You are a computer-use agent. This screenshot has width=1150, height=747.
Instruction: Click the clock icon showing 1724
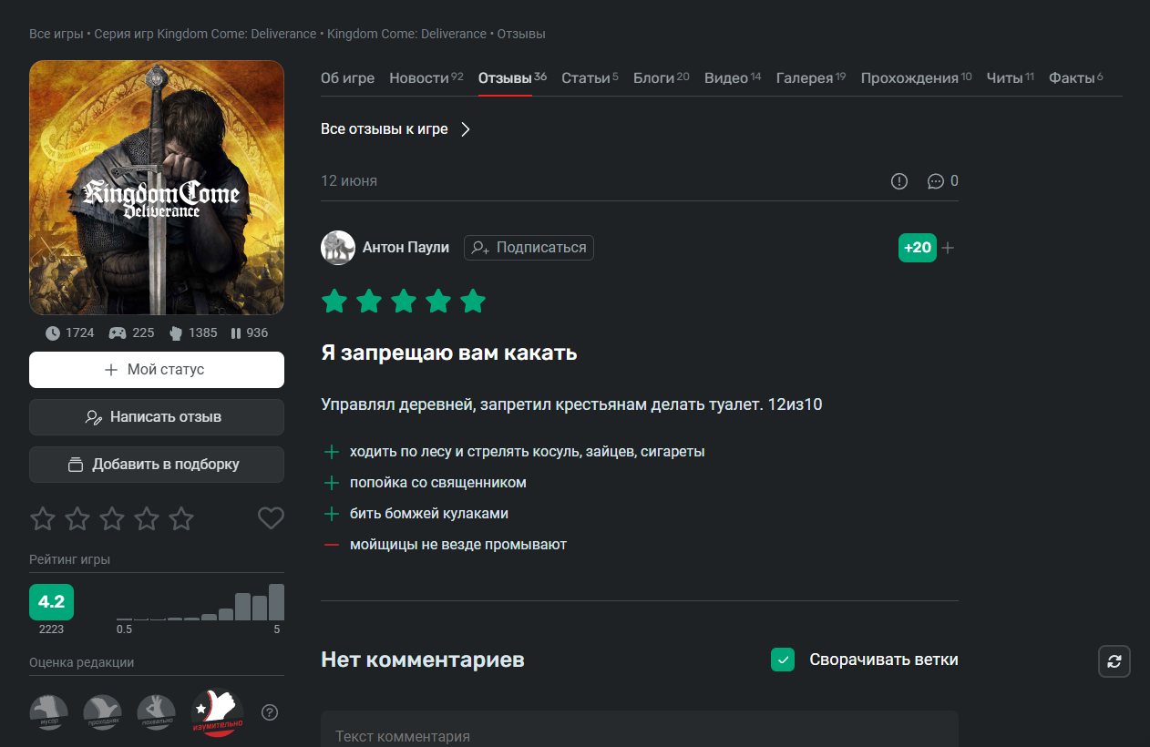(x=53, y=333)
